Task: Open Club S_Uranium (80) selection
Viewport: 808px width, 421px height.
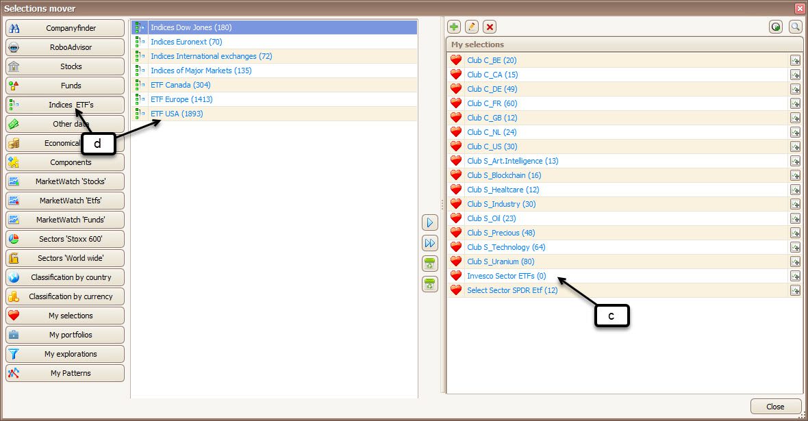Action: coord(501,261)
